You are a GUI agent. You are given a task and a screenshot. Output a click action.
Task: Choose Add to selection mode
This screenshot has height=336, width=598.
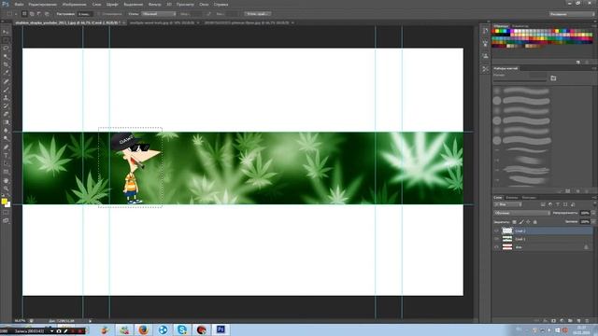click(32, 14)
